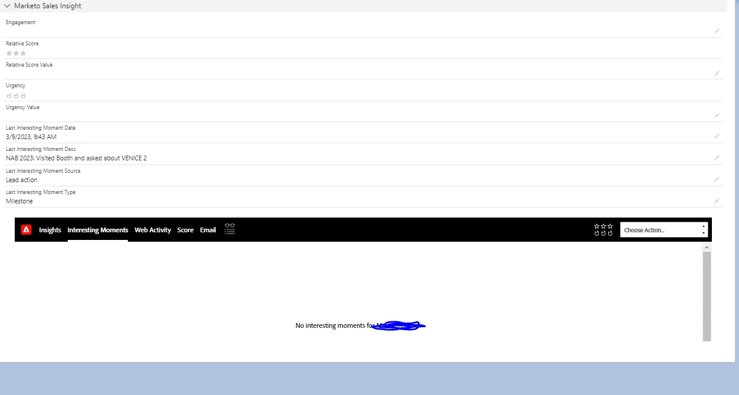Click the vertical scrollbar thumb
739x395 pixels.
click(x=707, y=296)
